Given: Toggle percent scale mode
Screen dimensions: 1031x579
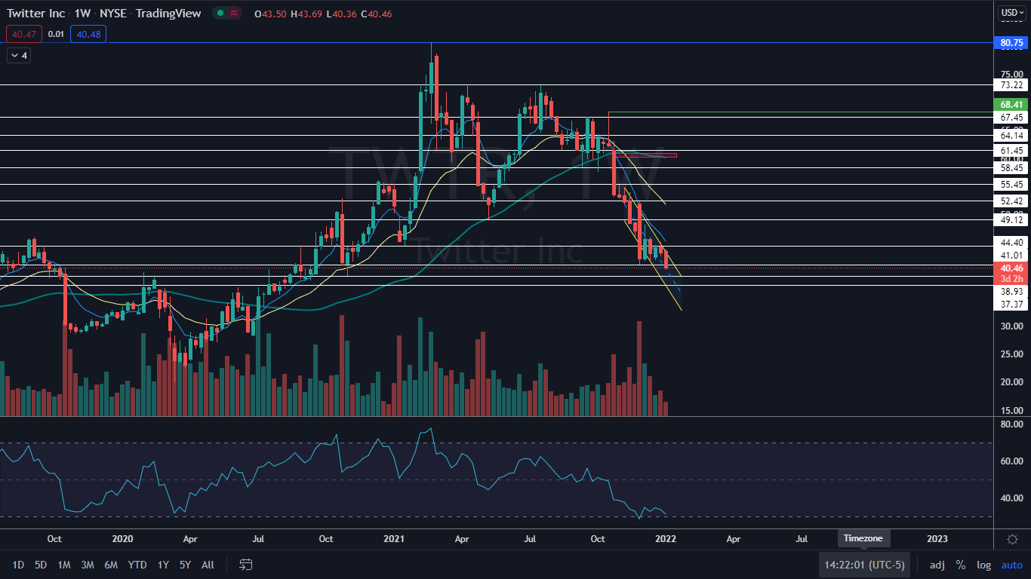Looking at the screenshot, I should pos(960,565).
